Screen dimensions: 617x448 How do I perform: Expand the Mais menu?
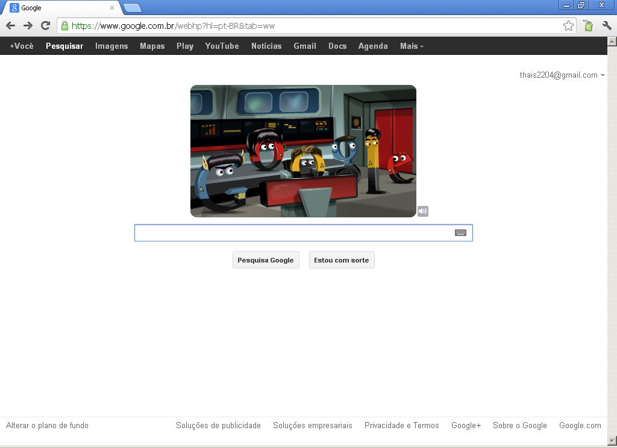click(x=412, y=46)
